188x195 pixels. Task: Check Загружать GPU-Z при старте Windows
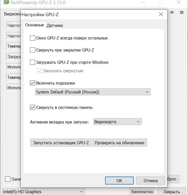[x=33, y=62]
